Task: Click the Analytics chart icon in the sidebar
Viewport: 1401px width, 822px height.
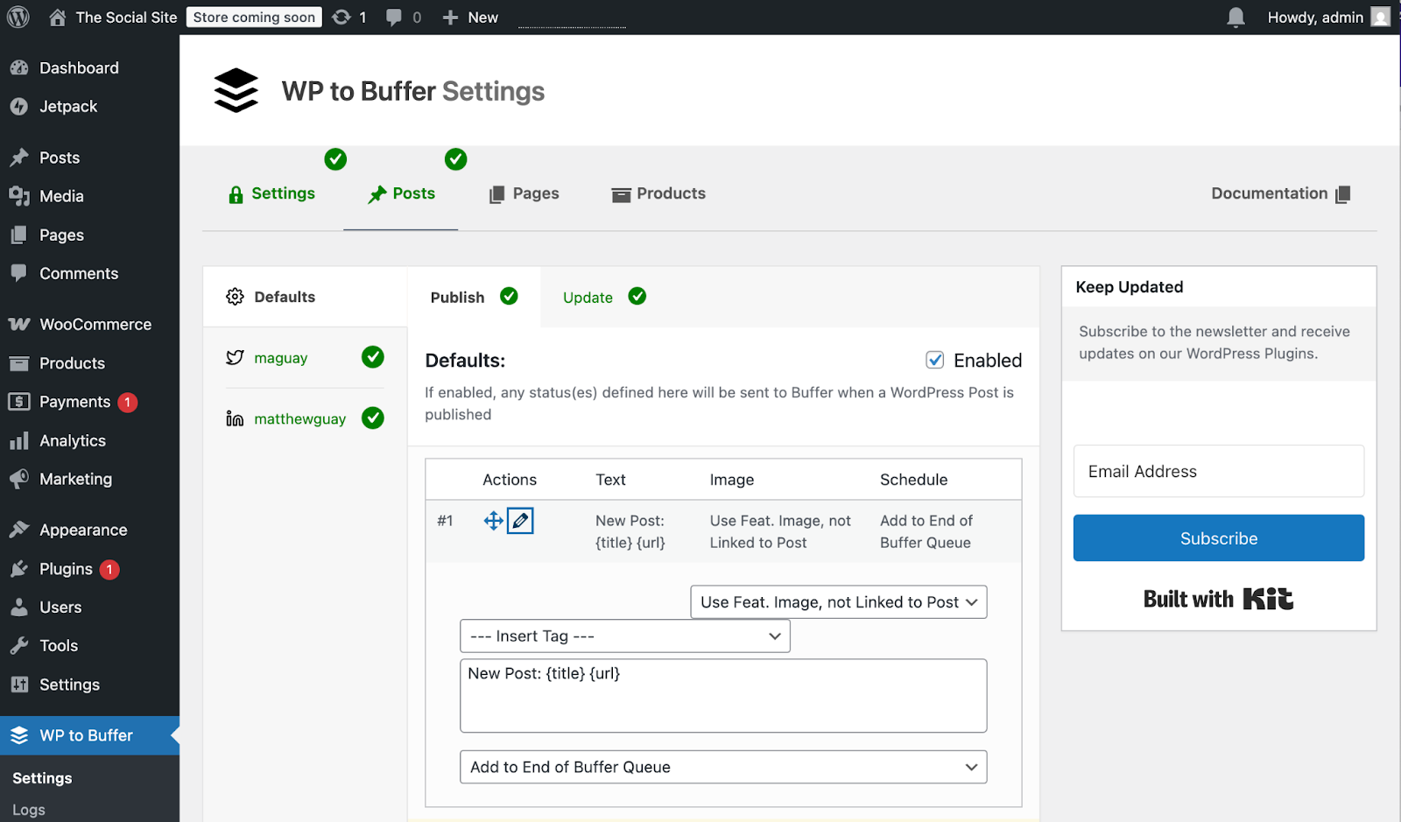Action: (19, 440)
